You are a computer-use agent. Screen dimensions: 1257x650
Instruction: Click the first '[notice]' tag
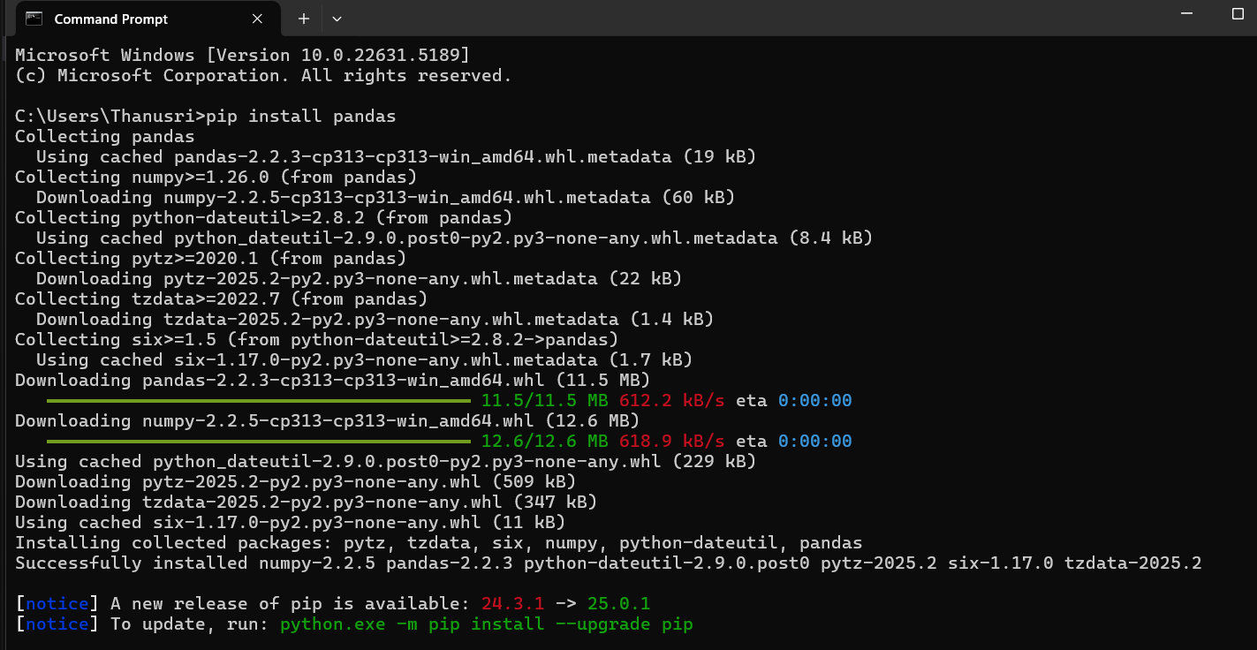pos(57,604)
